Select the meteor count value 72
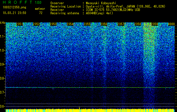Screen dimensions: 177x112 point(41,13)
